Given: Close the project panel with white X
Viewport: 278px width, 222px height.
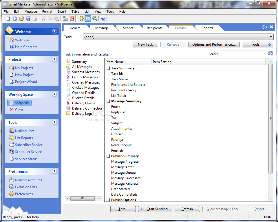Looking at the screenshot, I should [x=271, y=27].
